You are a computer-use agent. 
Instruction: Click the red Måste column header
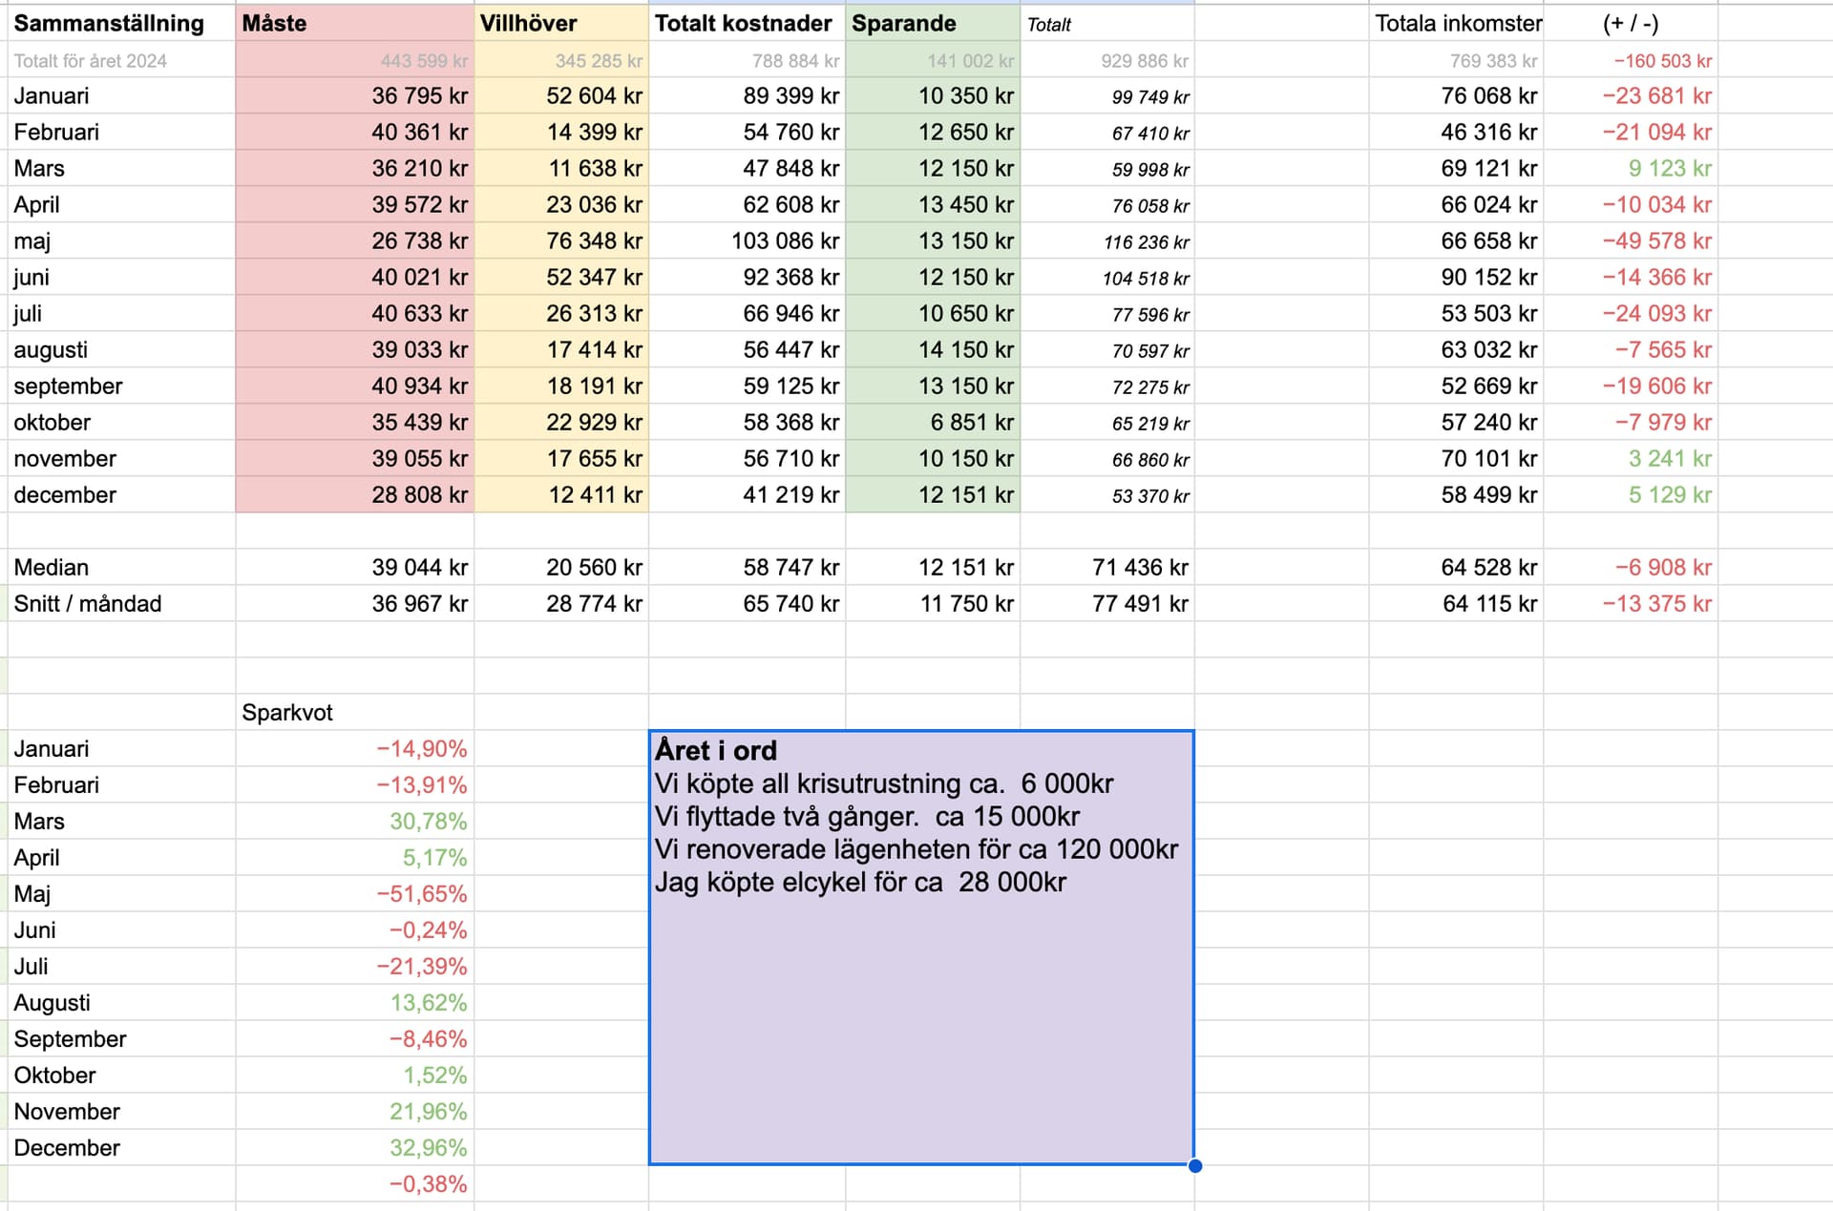(354, 24)
